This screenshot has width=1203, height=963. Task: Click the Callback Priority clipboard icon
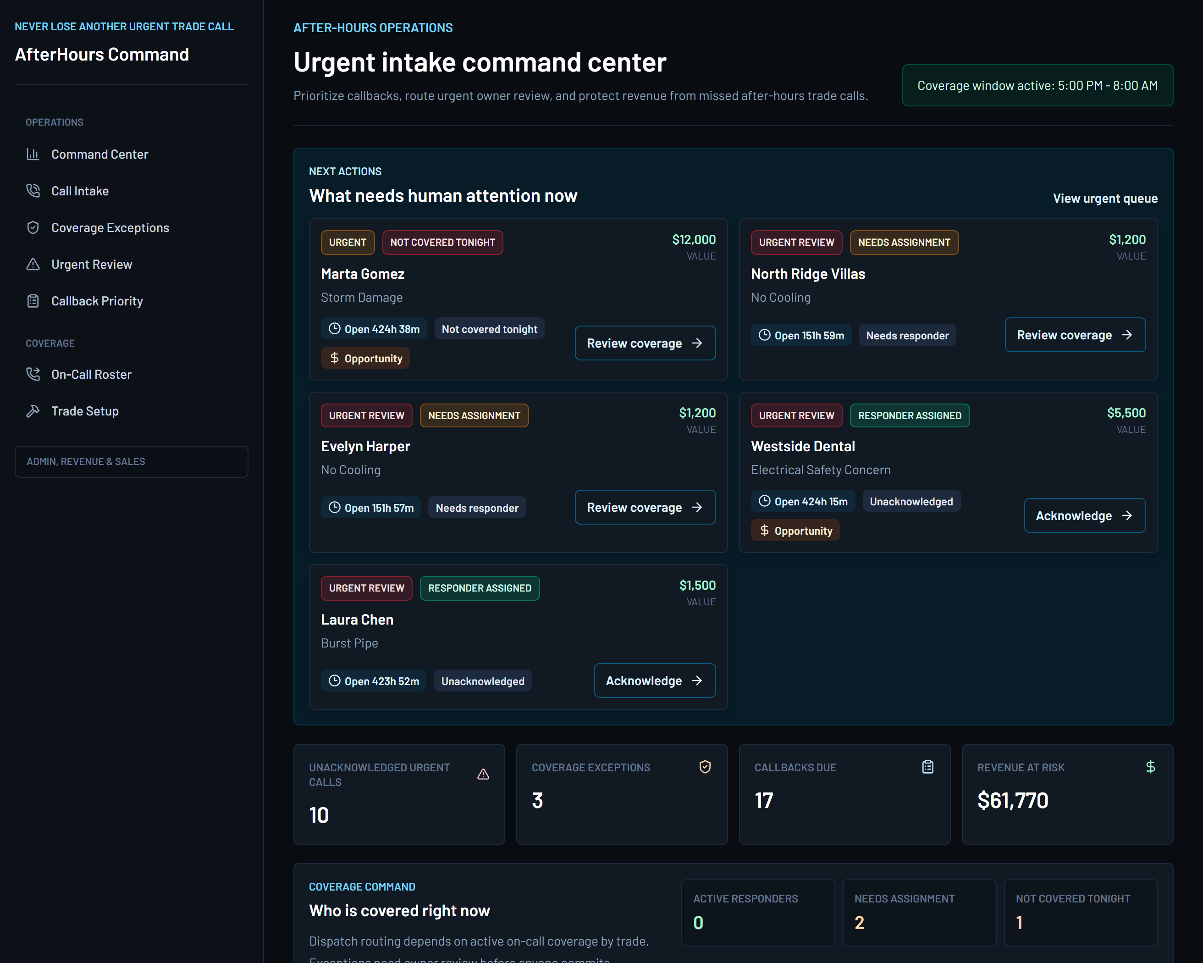pos(33,301)
